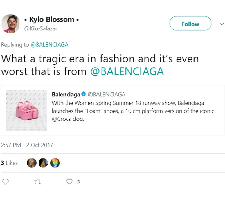Expand more actions with the chevron

[222, 24]
